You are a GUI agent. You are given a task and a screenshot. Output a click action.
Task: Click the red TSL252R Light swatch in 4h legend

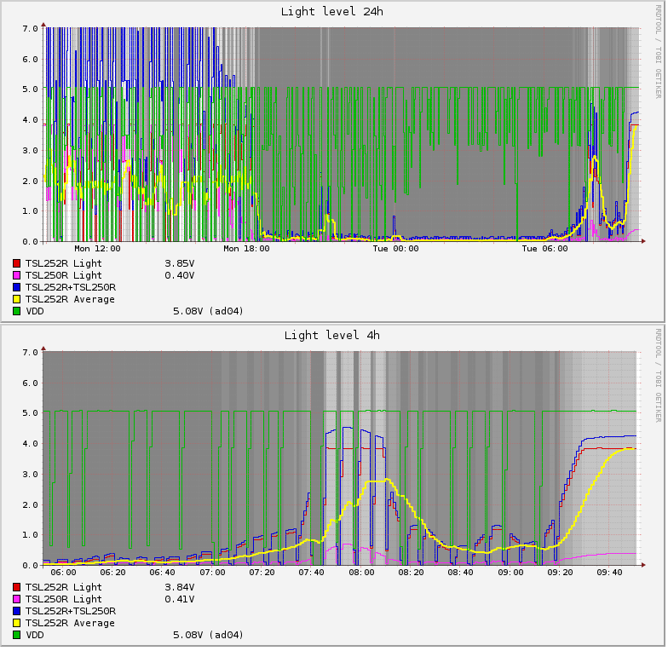17,588
